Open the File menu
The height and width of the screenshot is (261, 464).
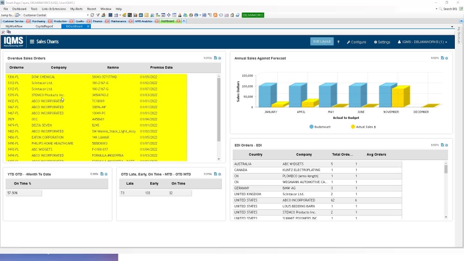tap(6, 9)
